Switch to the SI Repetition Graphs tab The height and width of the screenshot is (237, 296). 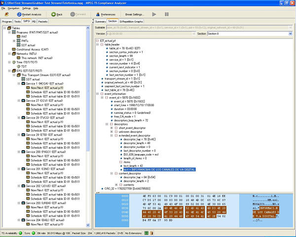point(132,22)
